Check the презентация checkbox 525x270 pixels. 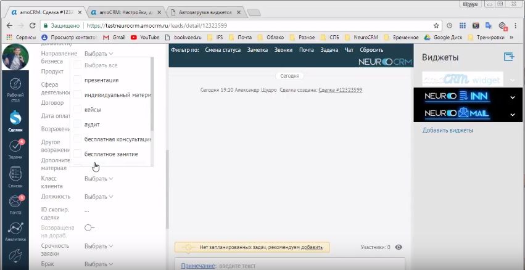coord(77,80)
